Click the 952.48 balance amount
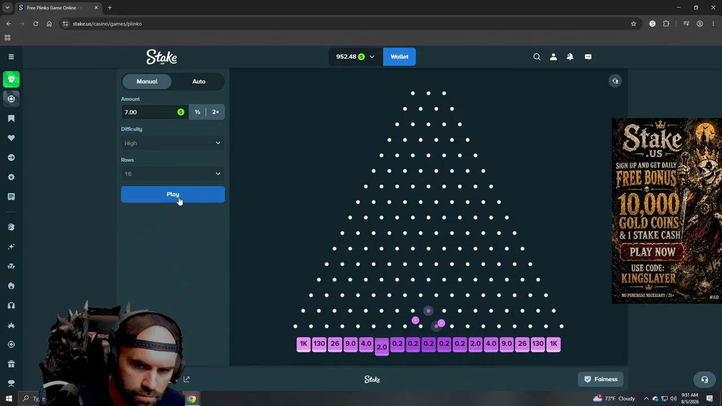Viewport: 722px width, 406px height. (346, 57)
